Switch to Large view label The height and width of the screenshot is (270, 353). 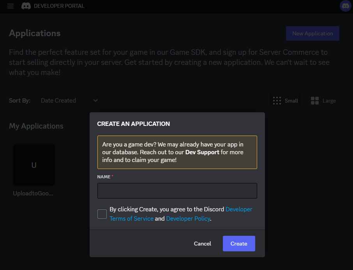click(329, 101)
